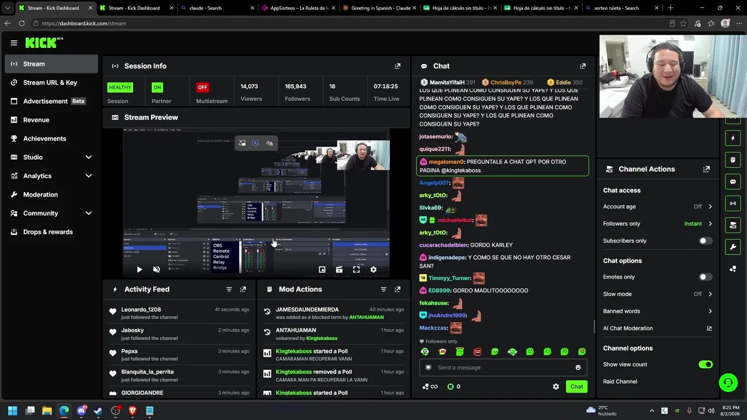The height and width of the screenshot is (420, 747).
Task: Toggle theater mode on stream preview
Action: [x=339, y=269]
